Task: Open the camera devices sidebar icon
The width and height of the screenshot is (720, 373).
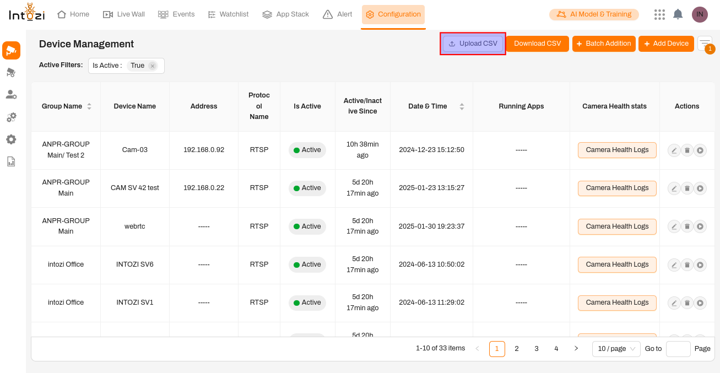Action: [x=11, y=51]
